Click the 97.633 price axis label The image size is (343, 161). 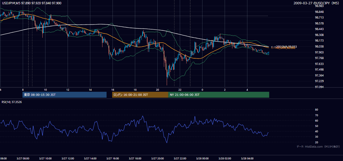319,64
